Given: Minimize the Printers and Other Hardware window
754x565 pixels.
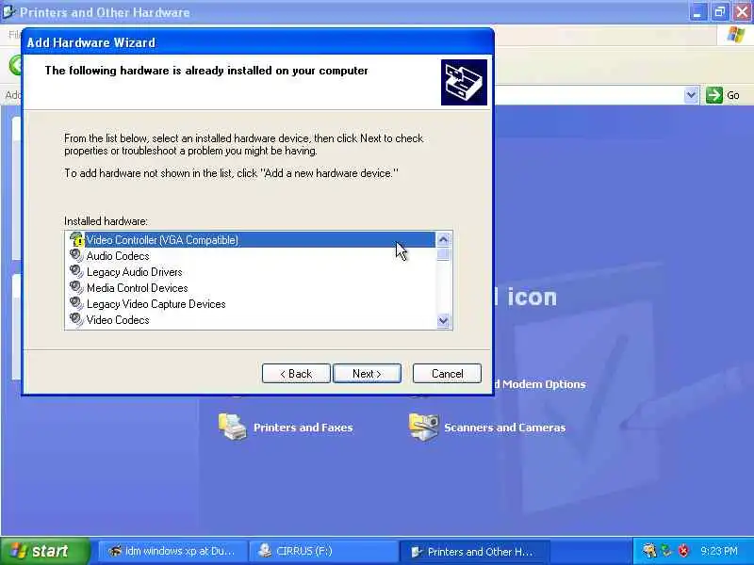Looking at the screenshot, I should (697, 12).
